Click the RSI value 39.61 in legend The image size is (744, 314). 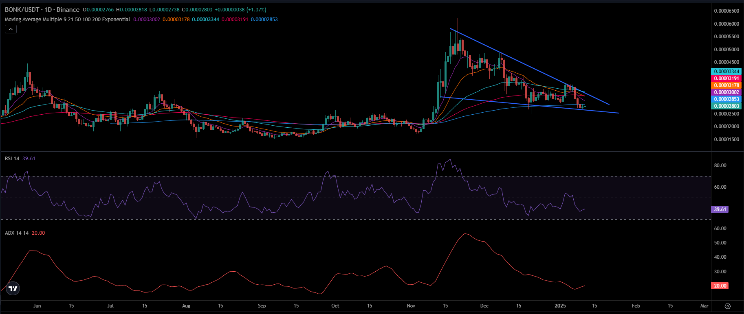point(29,158)
